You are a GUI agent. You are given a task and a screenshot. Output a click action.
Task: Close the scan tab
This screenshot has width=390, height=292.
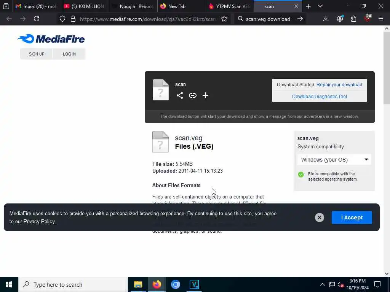click(296, 6)
